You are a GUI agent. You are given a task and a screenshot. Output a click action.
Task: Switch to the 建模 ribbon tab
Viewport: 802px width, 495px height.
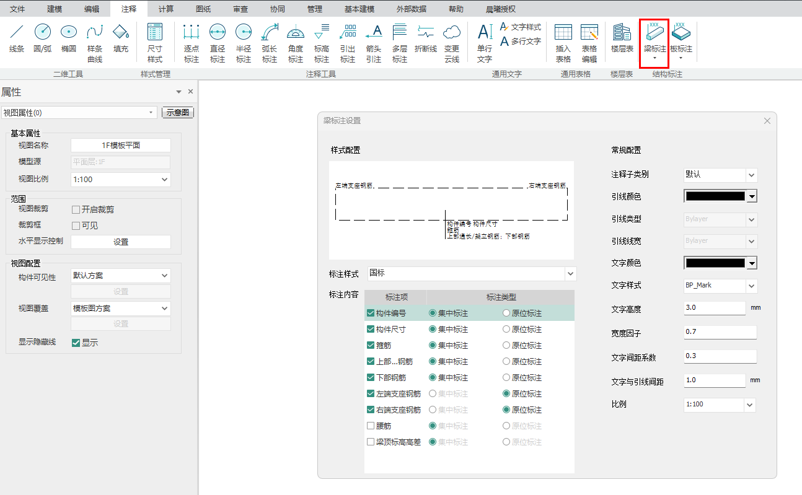click(x=55, y=9)
